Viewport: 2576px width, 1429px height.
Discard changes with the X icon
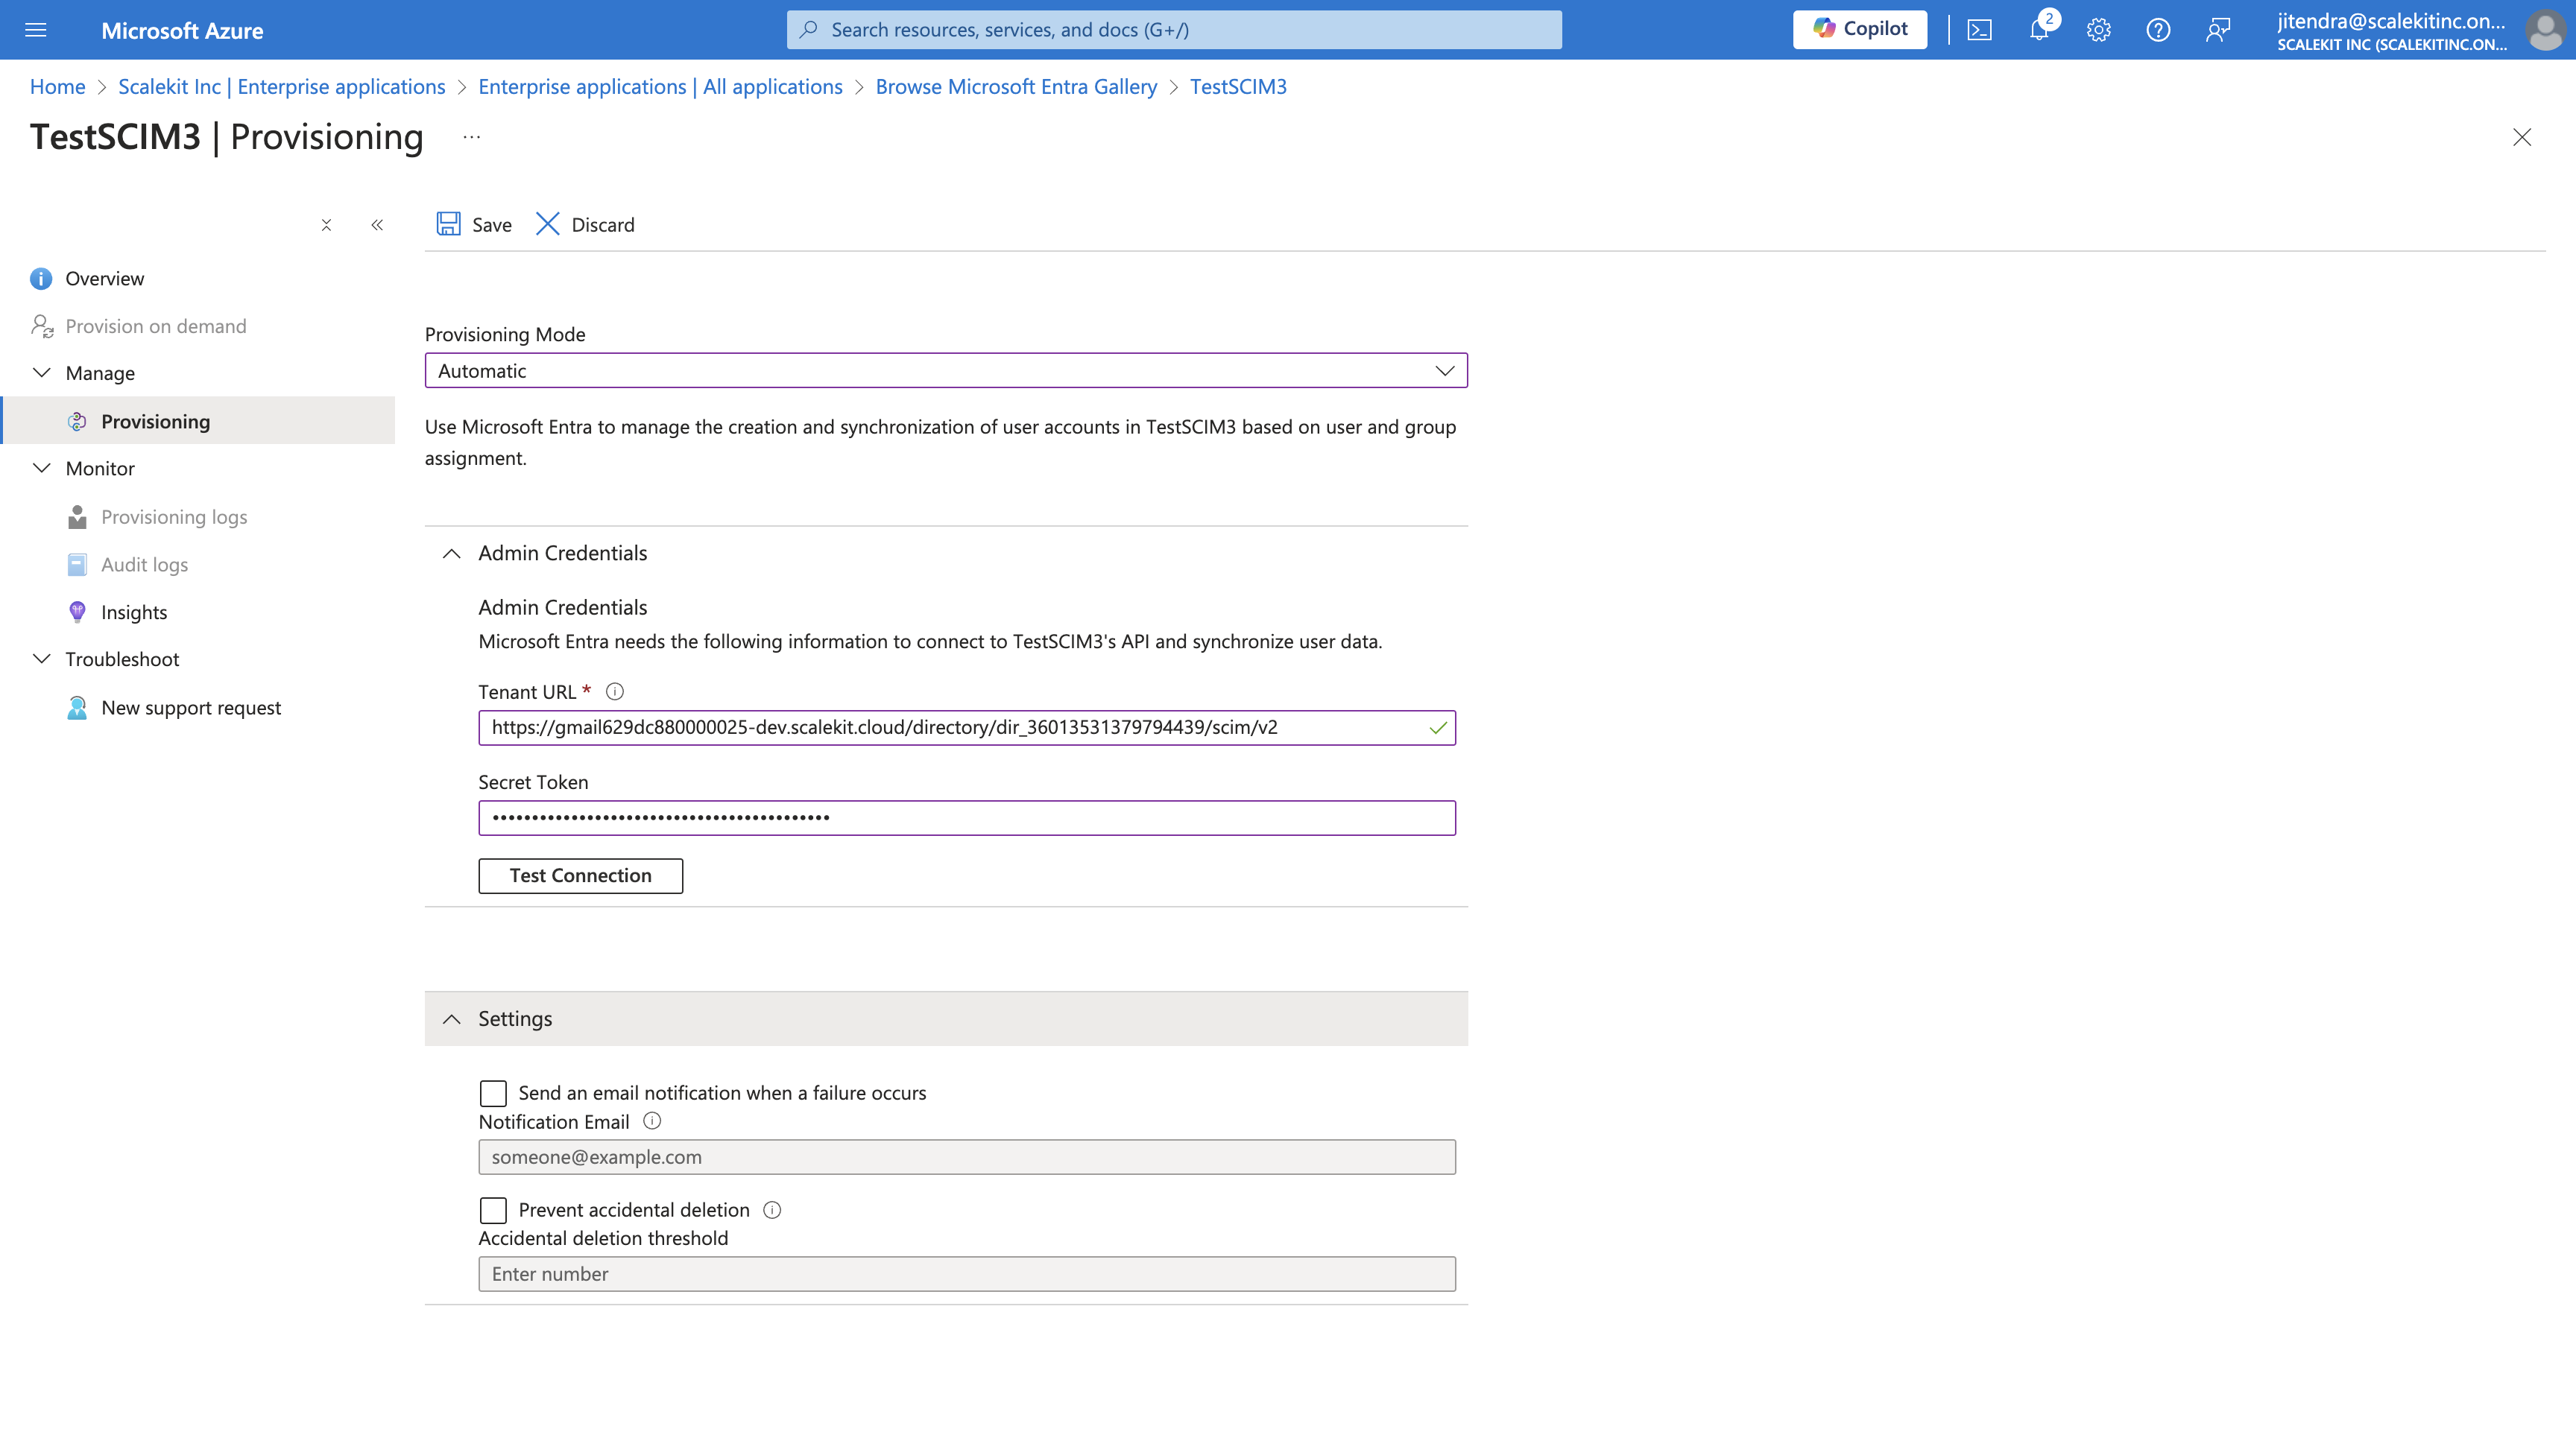coord(547,224)
